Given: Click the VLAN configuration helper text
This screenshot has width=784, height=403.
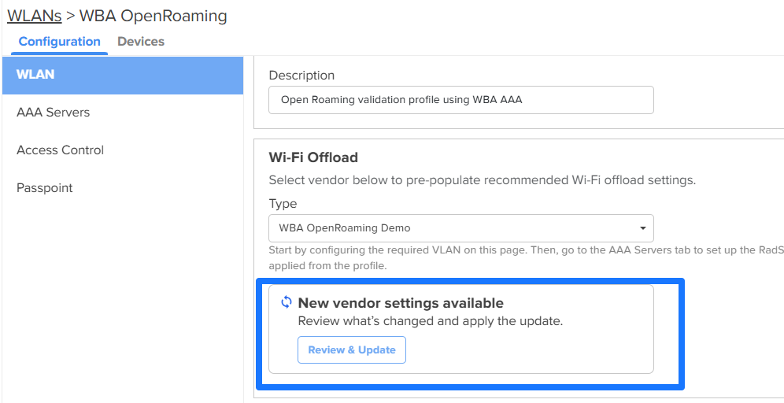Looking at the screenshot, I should (520, 250).
